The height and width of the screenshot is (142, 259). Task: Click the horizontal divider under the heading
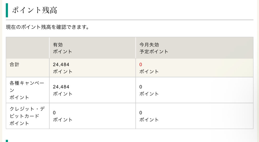(129, 20)
